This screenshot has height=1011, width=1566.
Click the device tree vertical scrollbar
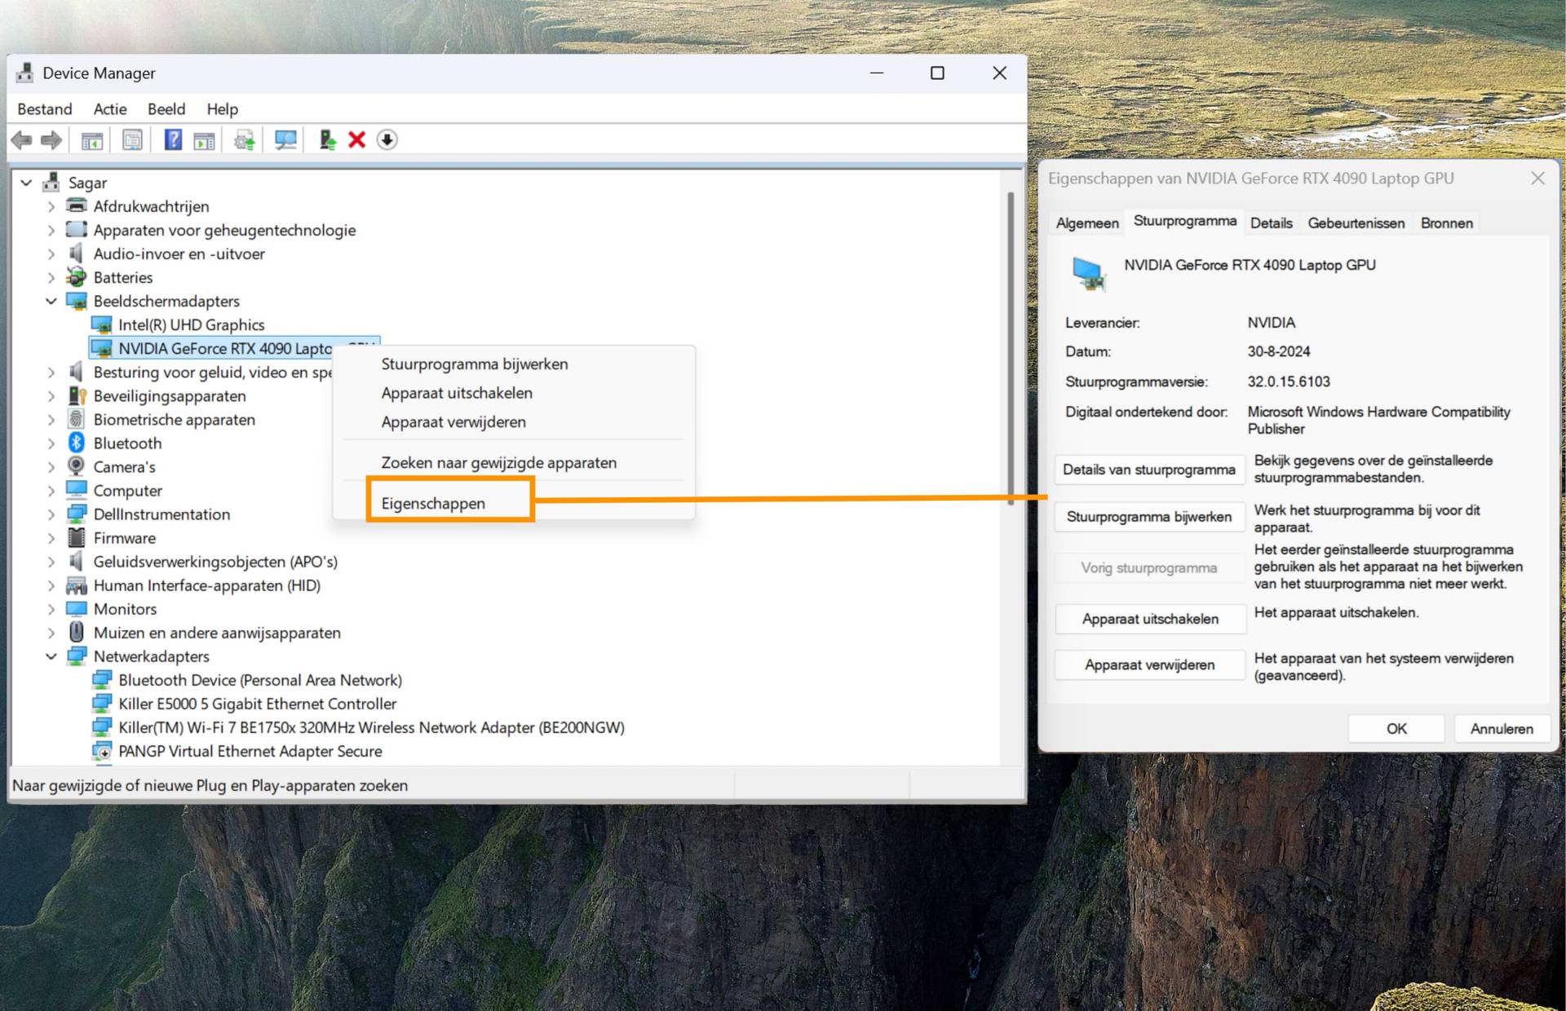point(1011,351)
